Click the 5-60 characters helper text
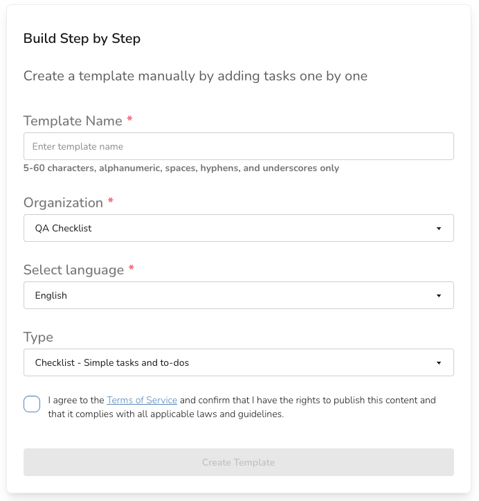This screenshot has width=479, height=501. pos(181,168)
